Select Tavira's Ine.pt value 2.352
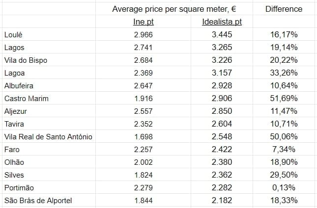This screenshot has height=208, width=317. (143, 124)
